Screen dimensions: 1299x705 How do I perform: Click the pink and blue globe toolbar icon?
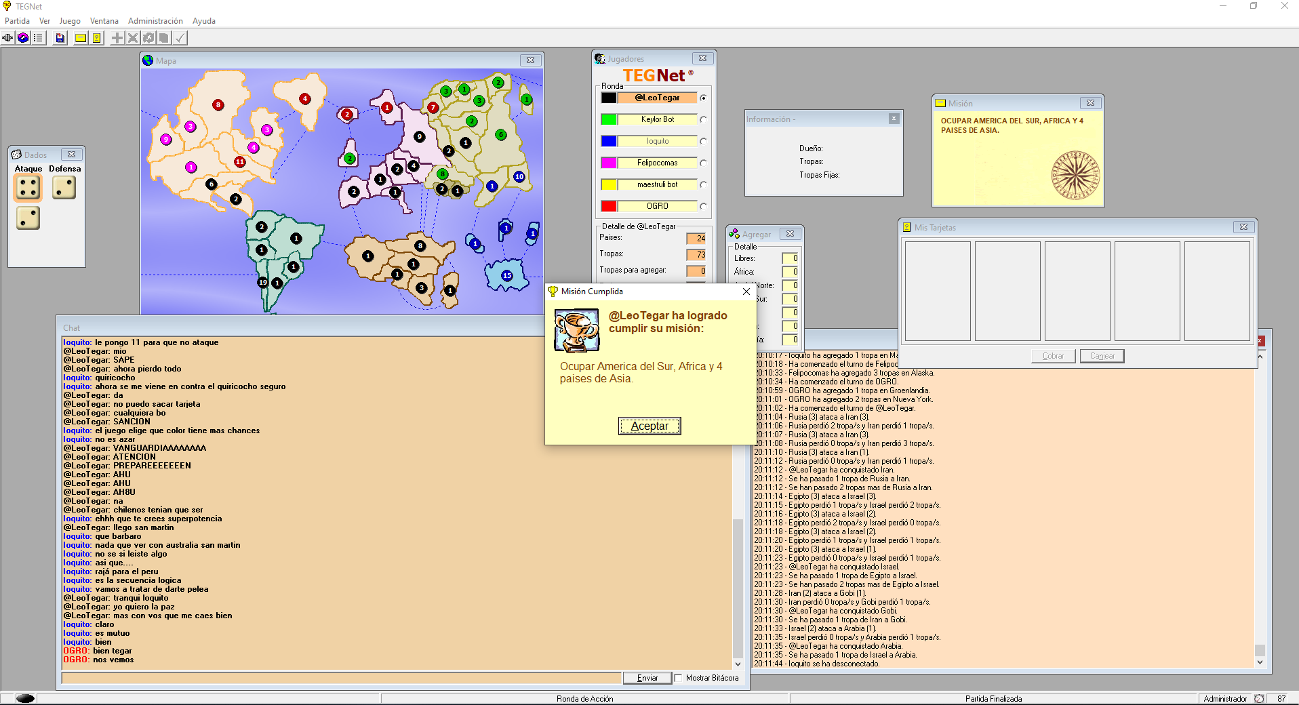[x=23, y=38]
